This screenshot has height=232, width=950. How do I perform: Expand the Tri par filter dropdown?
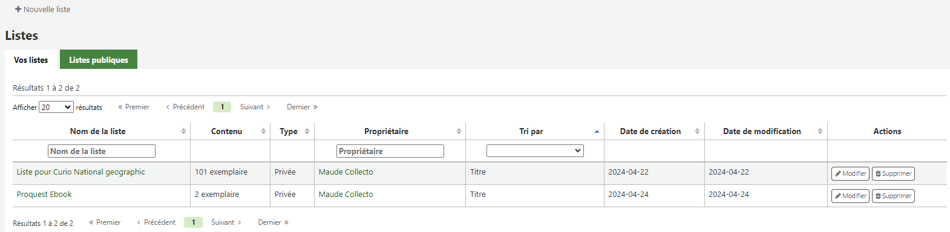click(535, 151)
